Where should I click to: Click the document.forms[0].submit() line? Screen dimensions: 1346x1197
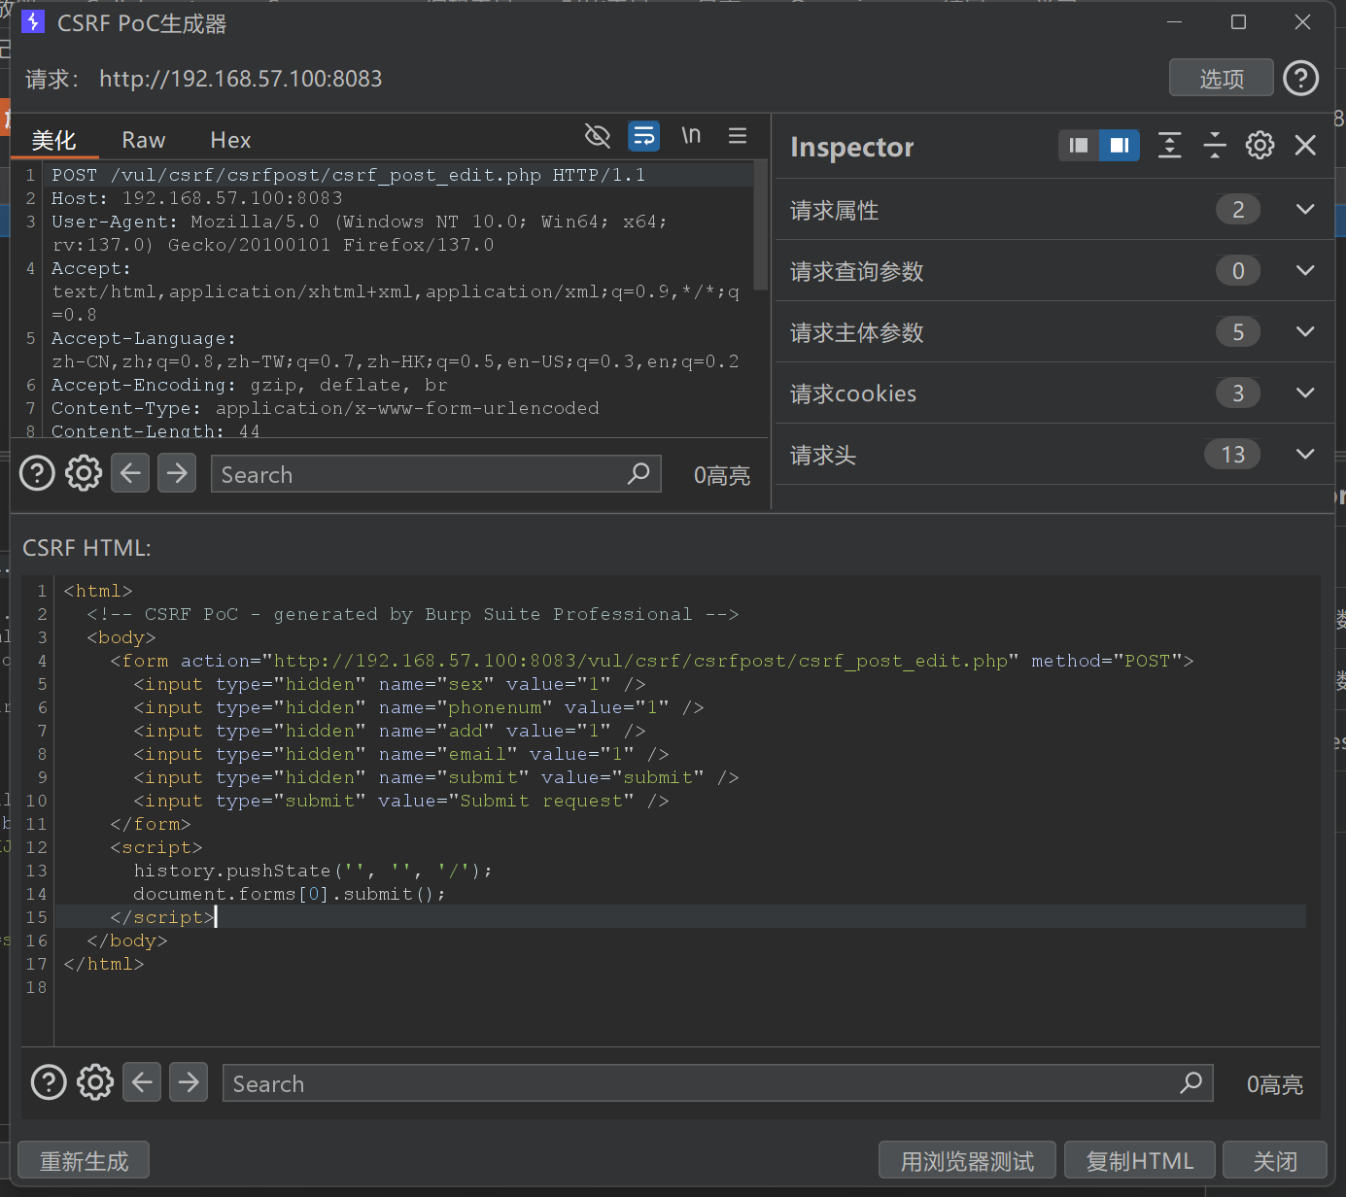(290, 894)
